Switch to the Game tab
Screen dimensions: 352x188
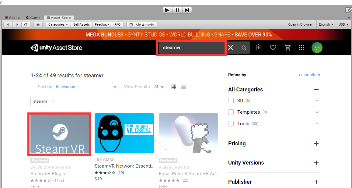[x=33, y=18]
